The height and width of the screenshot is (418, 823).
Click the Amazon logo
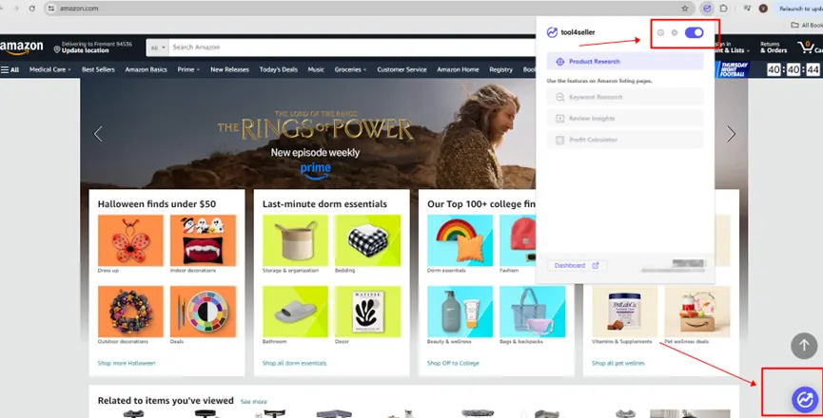click(x=22, y=47)
